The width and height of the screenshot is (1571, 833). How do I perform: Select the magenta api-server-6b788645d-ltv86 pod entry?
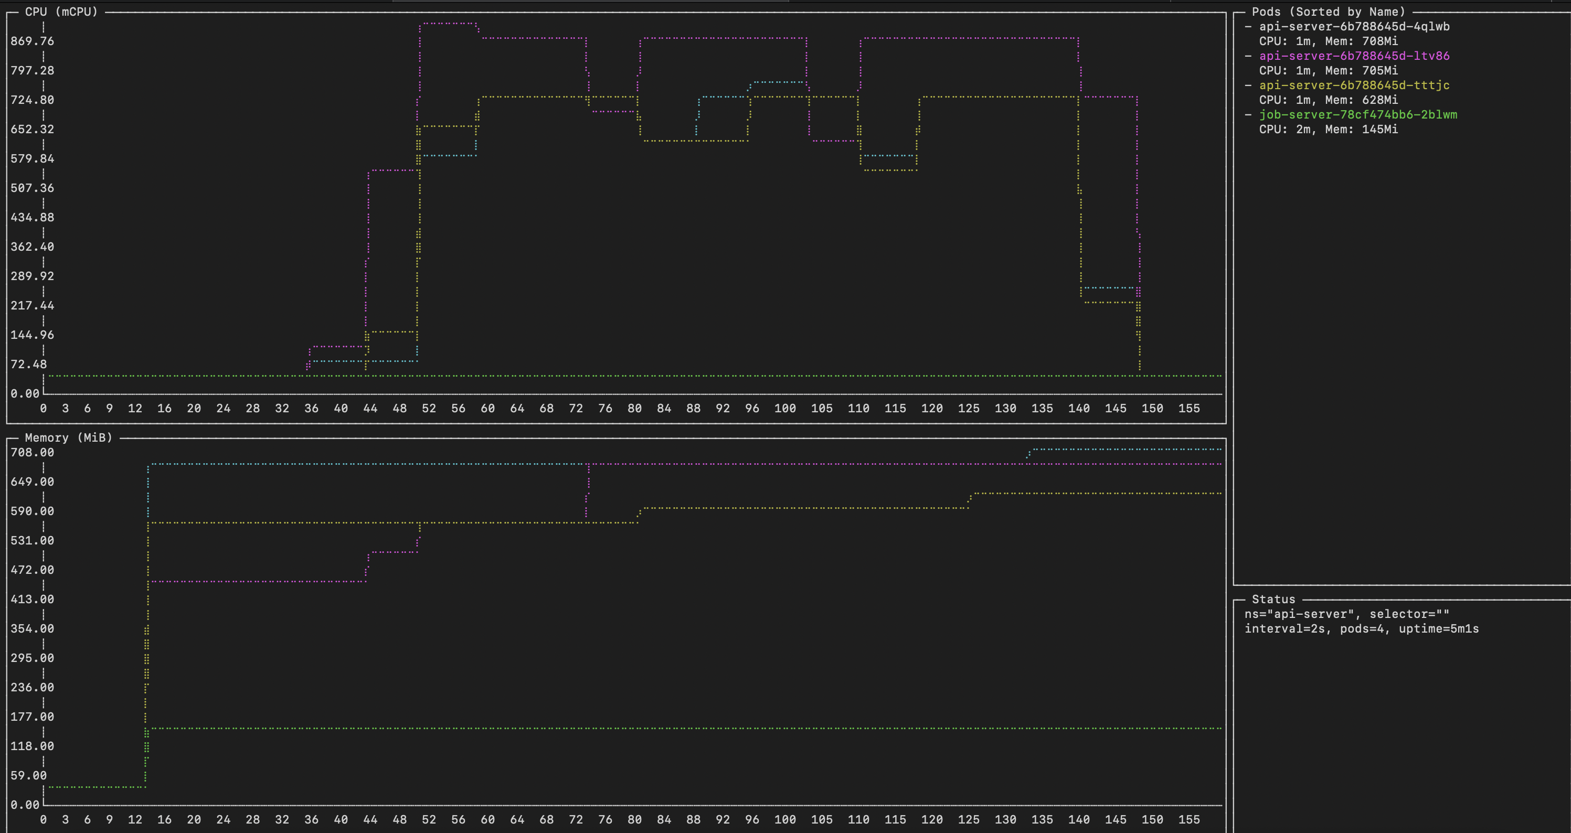tap(1354, 56)
